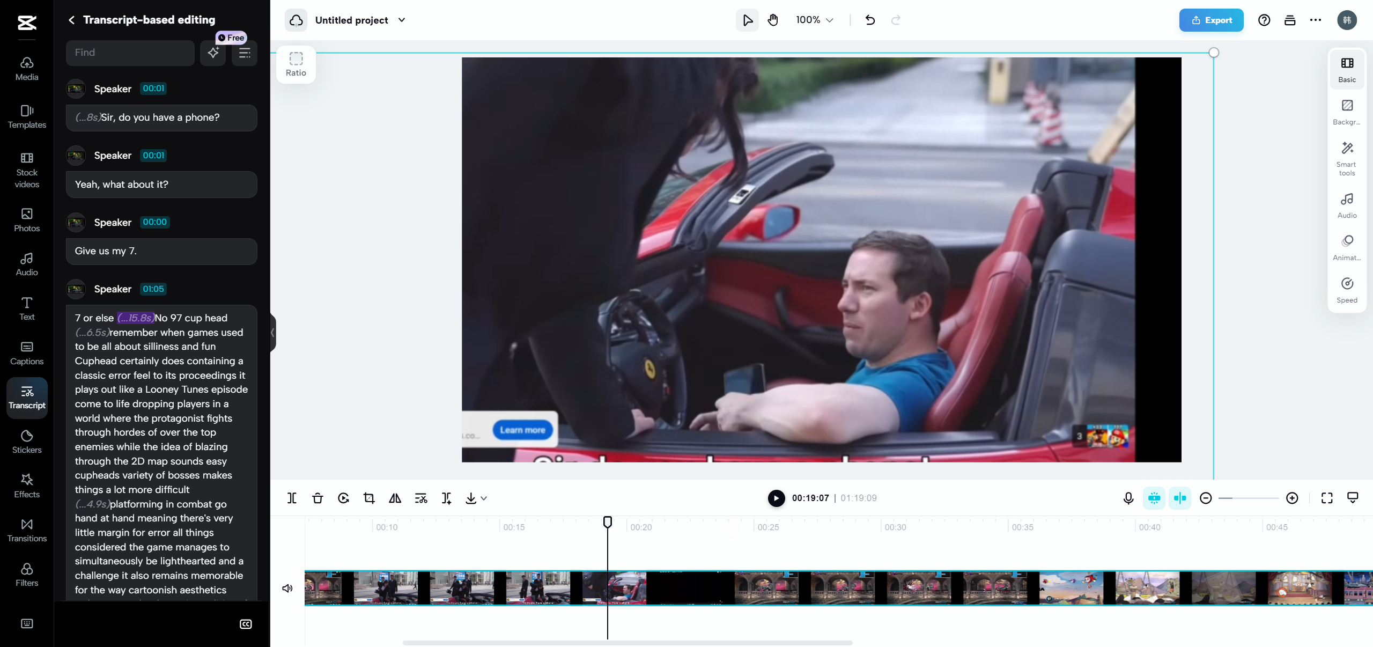1373x647 pixels.
Task: Expand the Untitled project dropdown
Action: click(402, 20)
